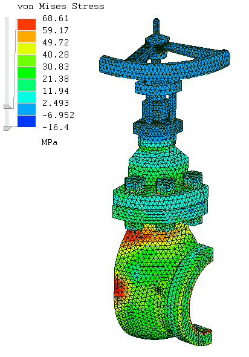Click the legend value 21.38

point(55,79)
